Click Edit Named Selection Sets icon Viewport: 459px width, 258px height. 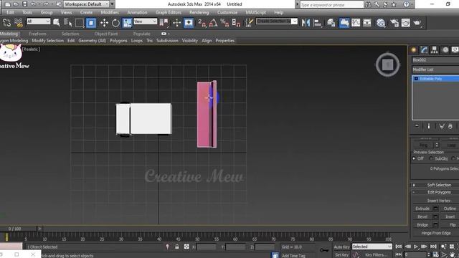click(x=249, y=22)
